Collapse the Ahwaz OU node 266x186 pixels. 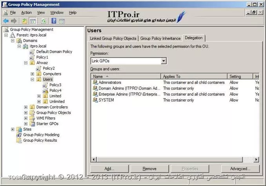point(26,63)
